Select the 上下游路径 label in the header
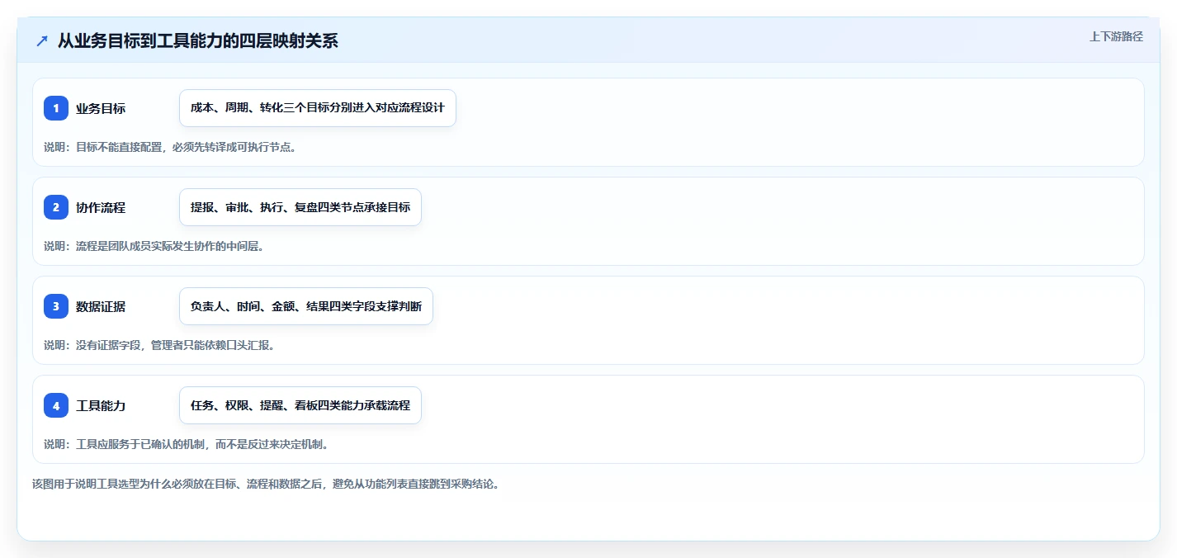 [1116, 36]
